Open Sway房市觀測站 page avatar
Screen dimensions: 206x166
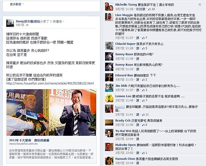tap(10, 23)
